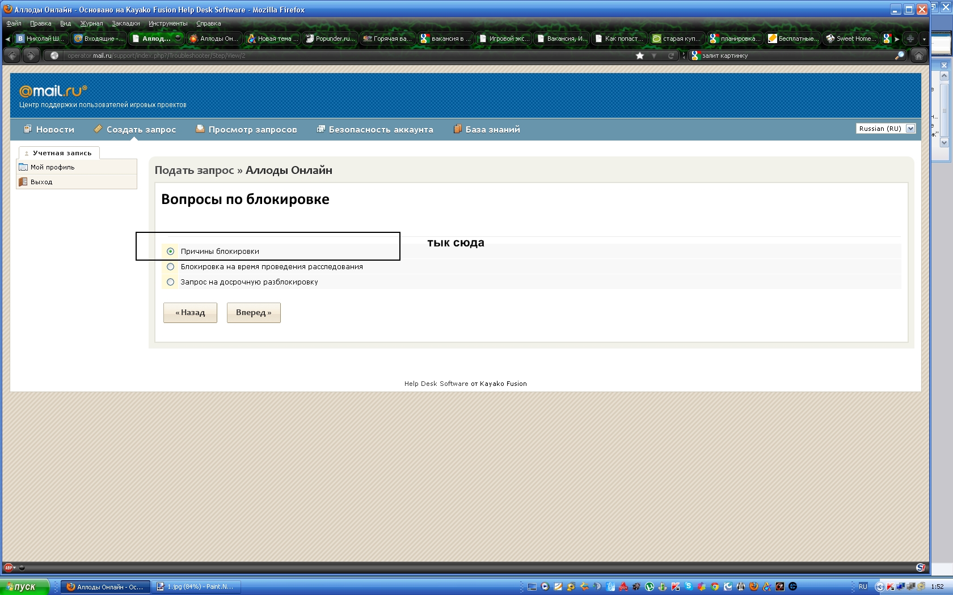Open the 'Файл' menu

pyautogui.click(x=14, y=23)
